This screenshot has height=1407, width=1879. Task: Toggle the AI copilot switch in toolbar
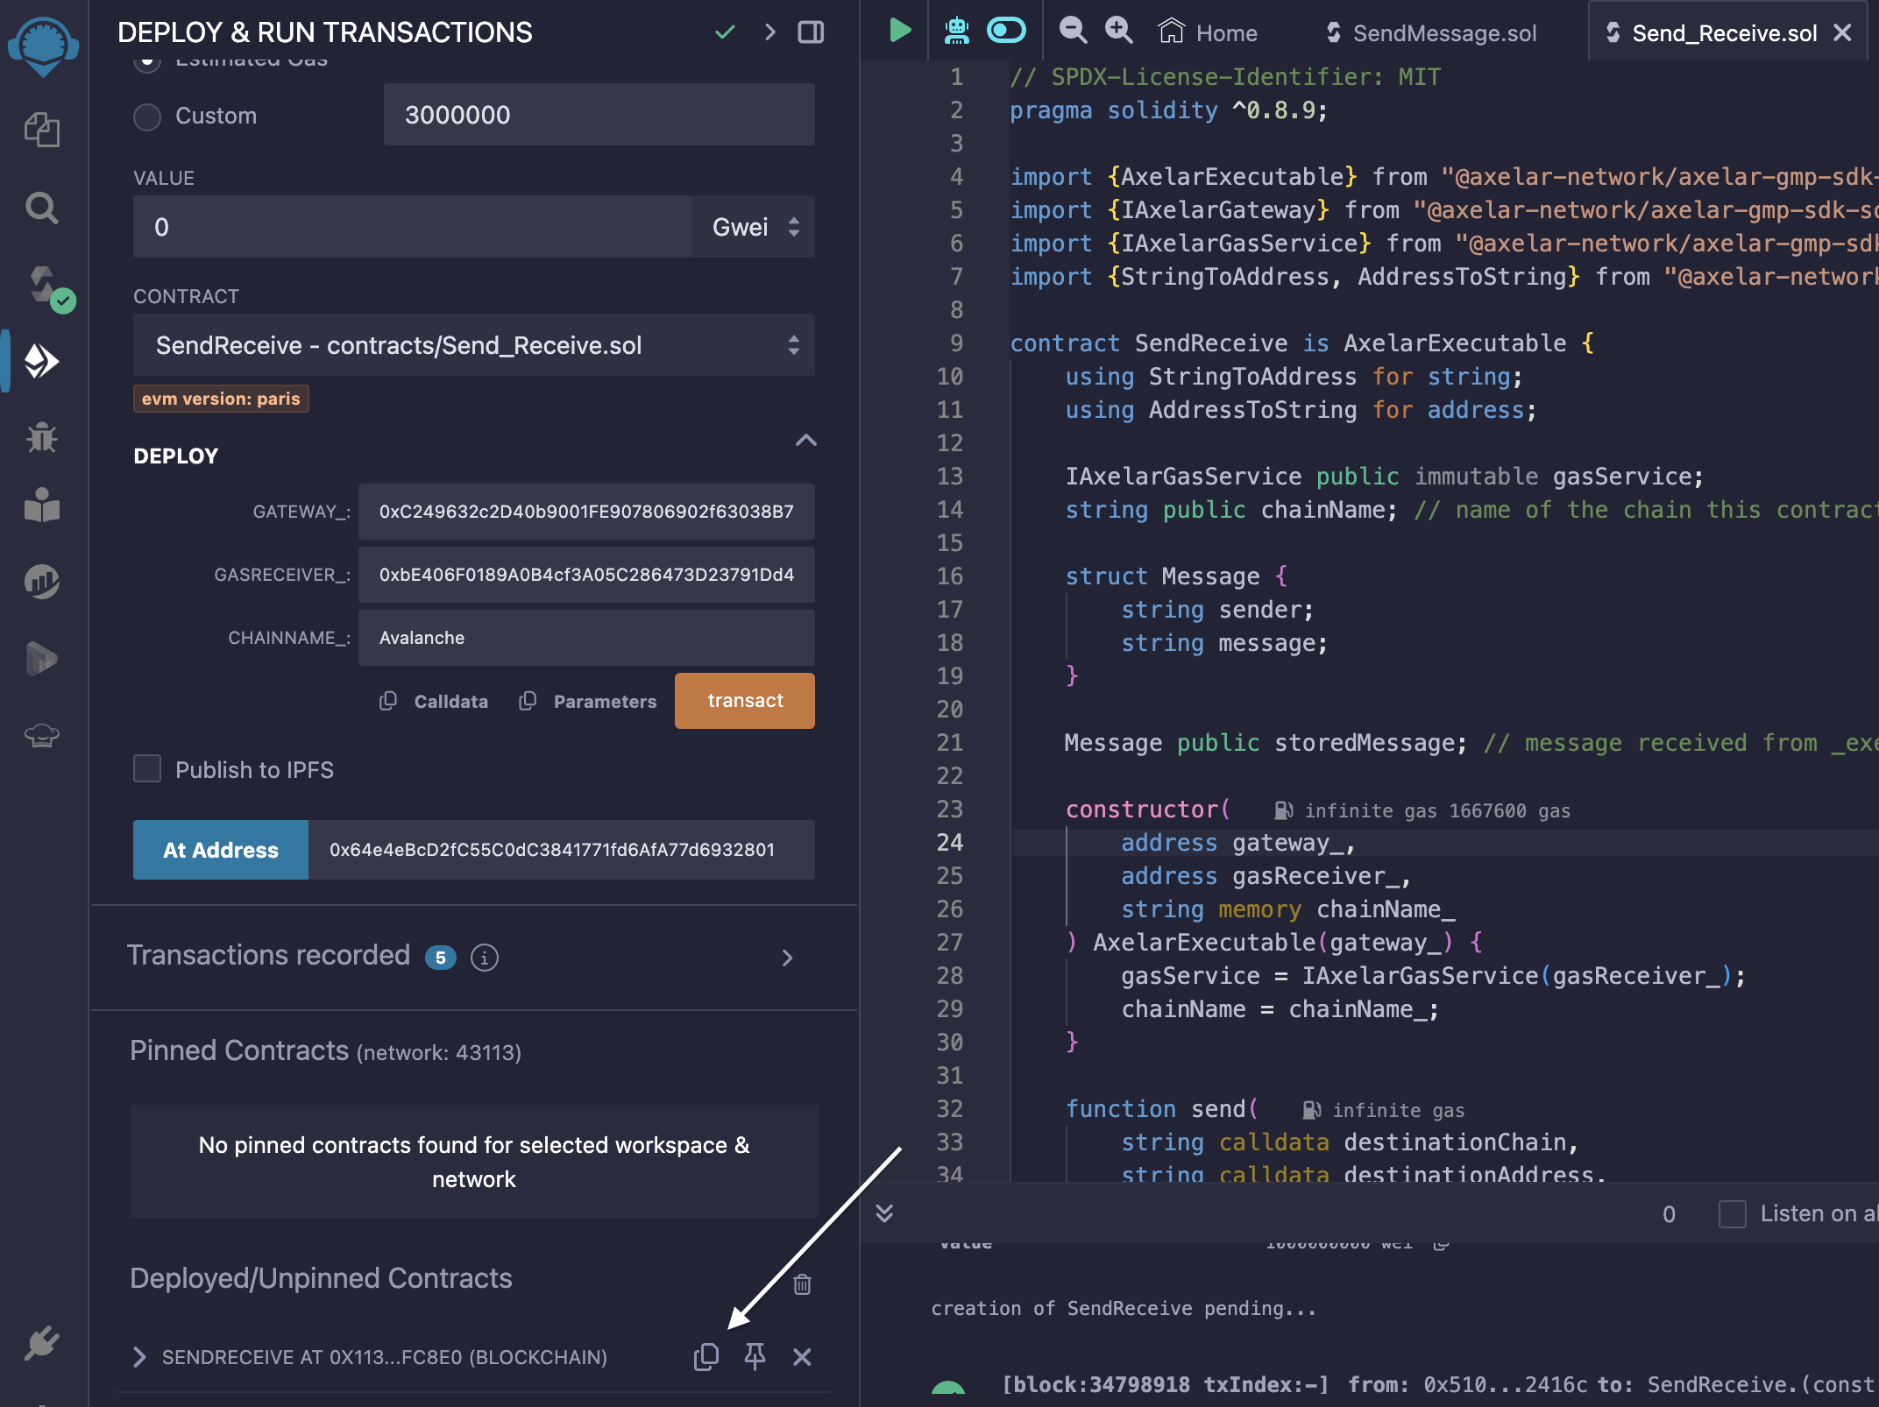pyautogui.click(x=1006, y=32)
